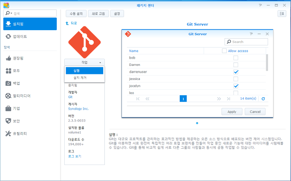Image resolution: width=291 pixels, height=181 pixels.
Task: Click the sort order icon at top right
Action: pos(282,14)
